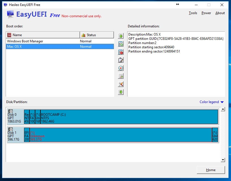Click Normal status of Windows Boot Manager
This screenshot has height=181, width=231.
coord(86,41)
